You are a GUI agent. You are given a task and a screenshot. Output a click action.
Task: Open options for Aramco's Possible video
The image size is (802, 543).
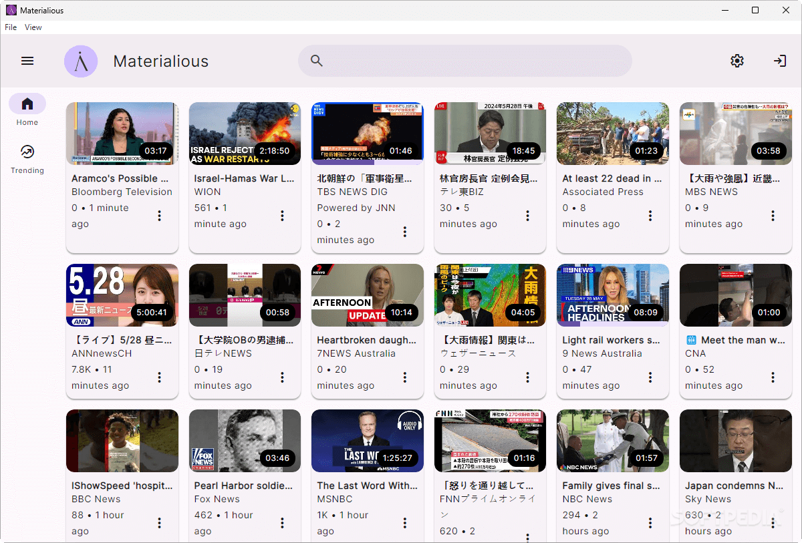159,216
